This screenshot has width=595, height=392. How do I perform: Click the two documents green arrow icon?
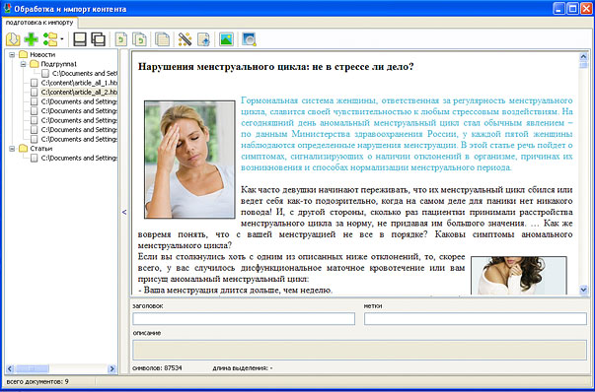140,39
